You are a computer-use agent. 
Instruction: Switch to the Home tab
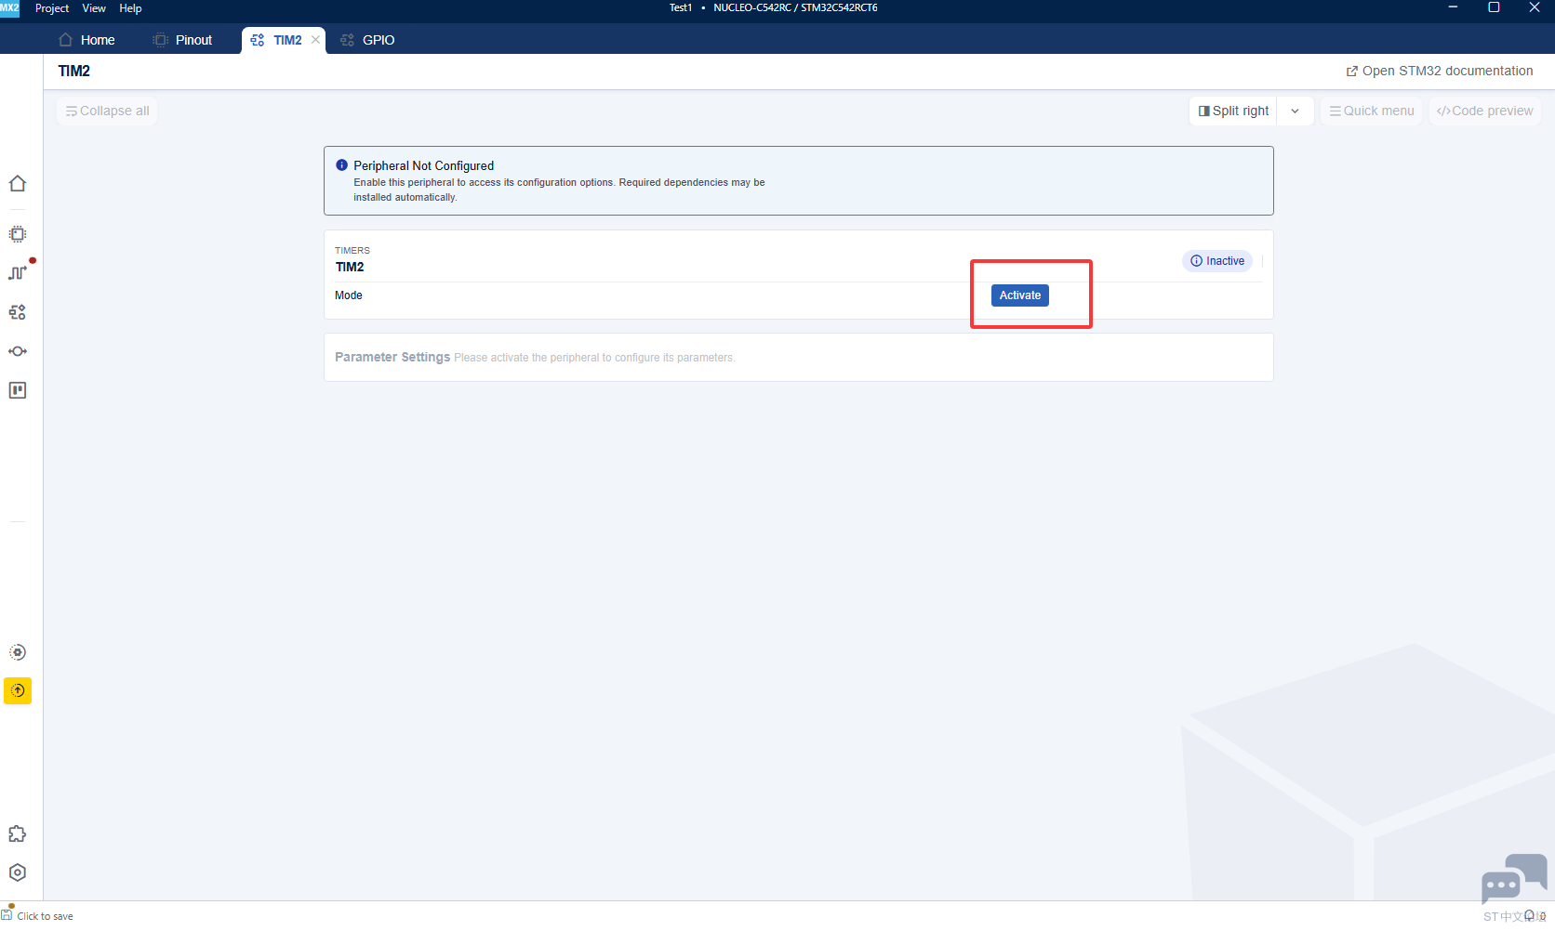coord(86,40)
